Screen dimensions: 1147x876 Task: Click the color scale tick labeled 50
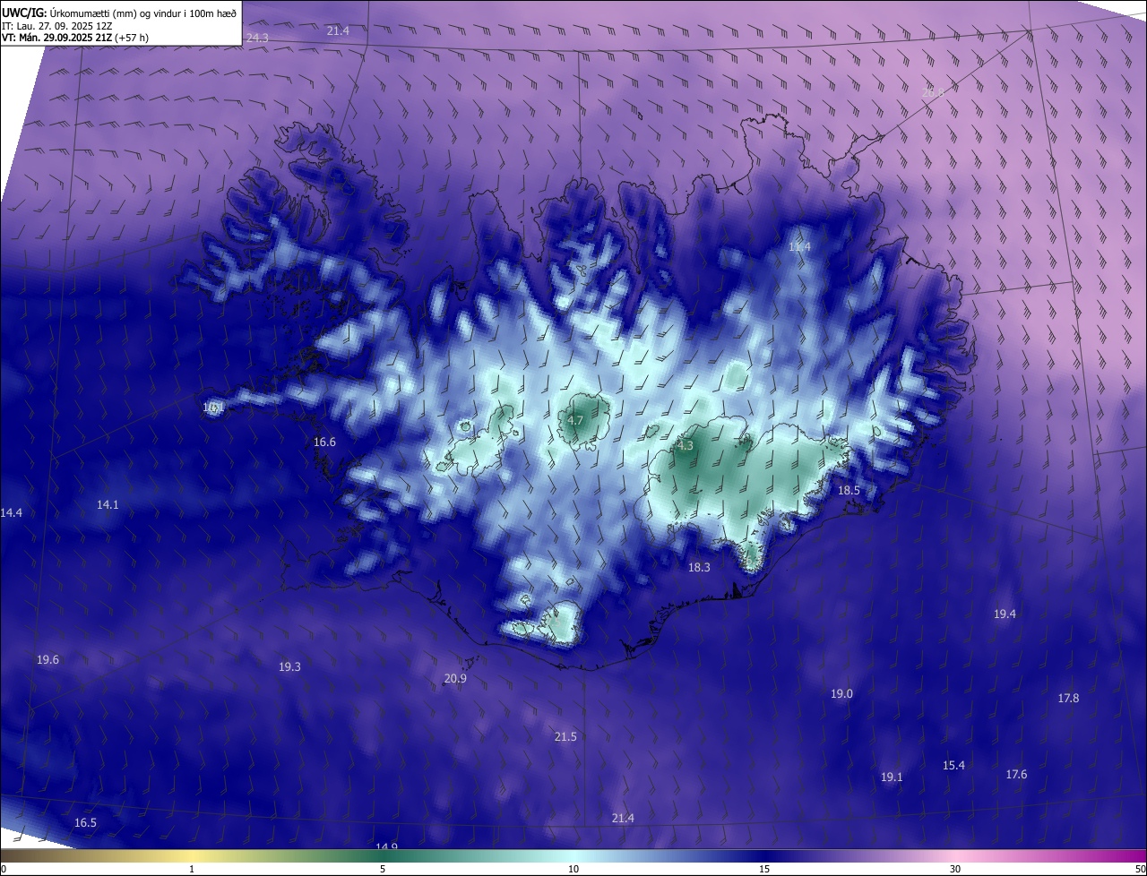coord(1140,870)
